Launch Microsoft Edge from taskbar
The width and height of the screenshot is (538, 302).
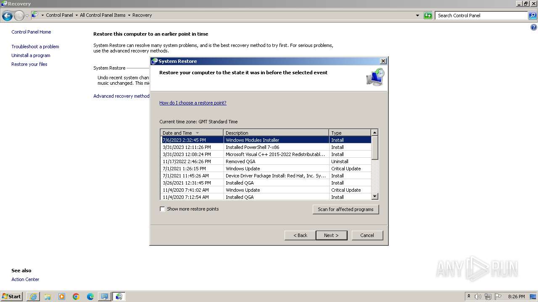[90, 297]
